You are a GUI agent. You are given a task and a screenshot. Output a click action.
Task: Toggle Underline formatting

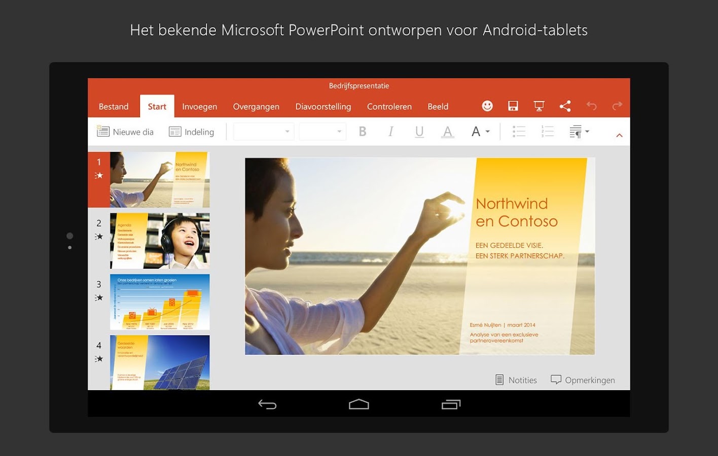(419, 132)
